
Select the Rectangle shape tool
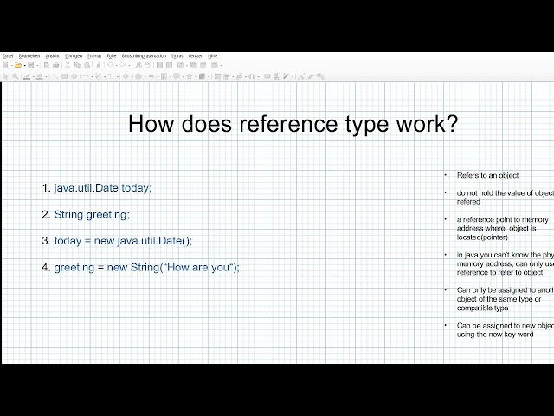[64, 76]
